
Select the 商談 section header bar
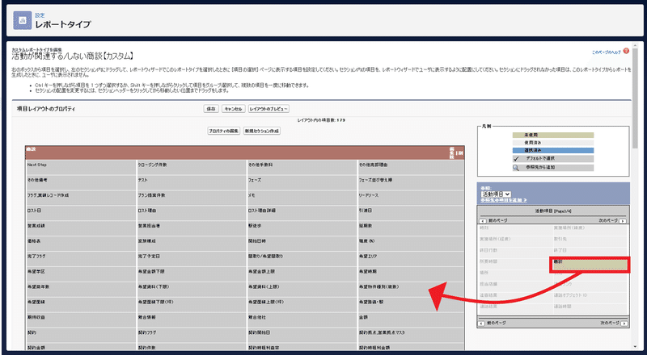point(245,152)
